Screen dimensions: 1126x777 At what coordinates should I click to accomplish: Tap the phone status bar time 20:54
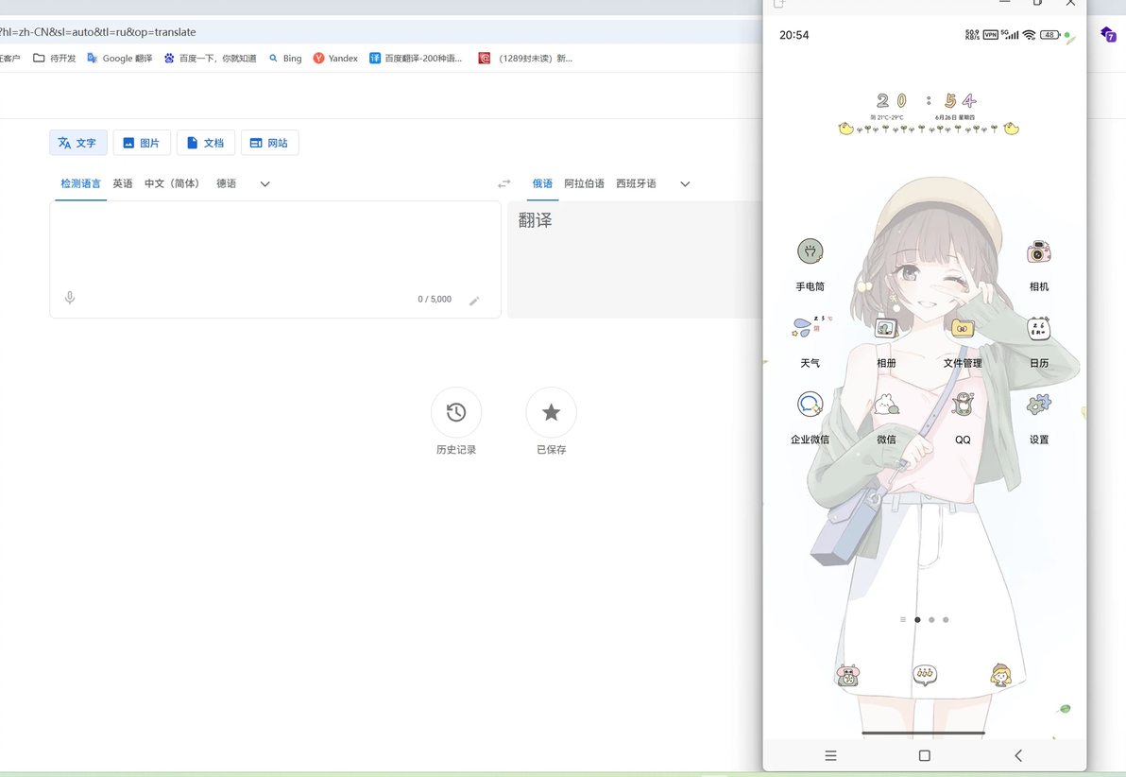[x=794, y=35]
